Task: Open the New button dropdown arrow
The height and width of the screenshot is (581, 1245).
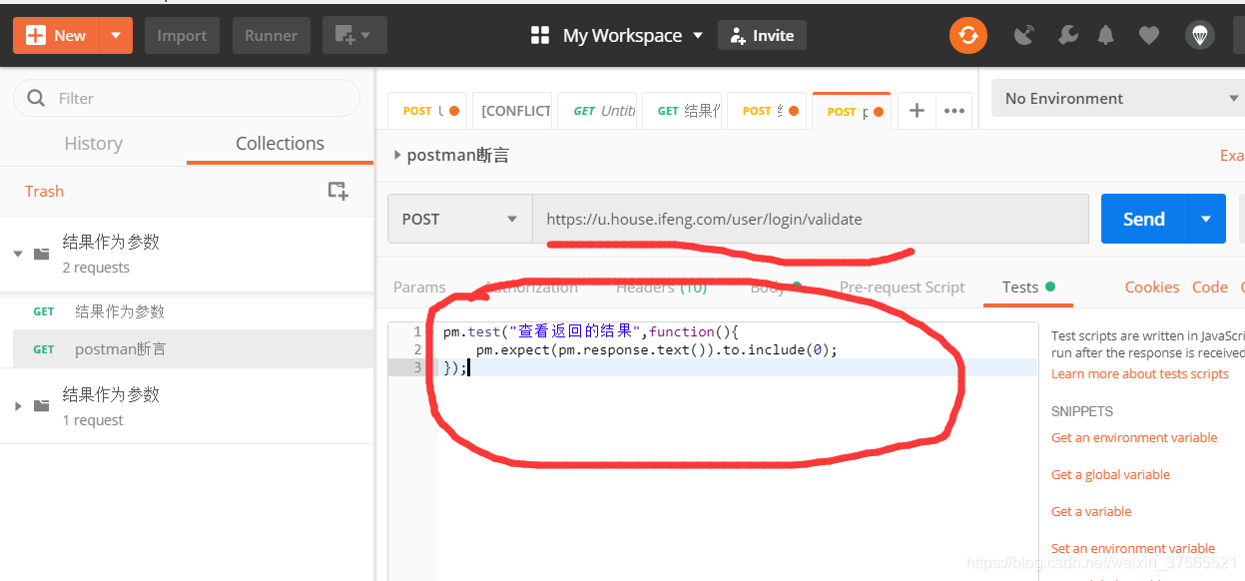Action: point(116,36)
